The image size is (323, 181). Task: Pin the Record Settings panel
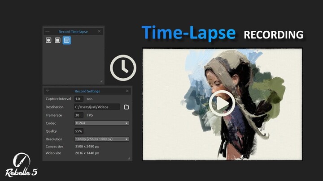tap(48, 90)
